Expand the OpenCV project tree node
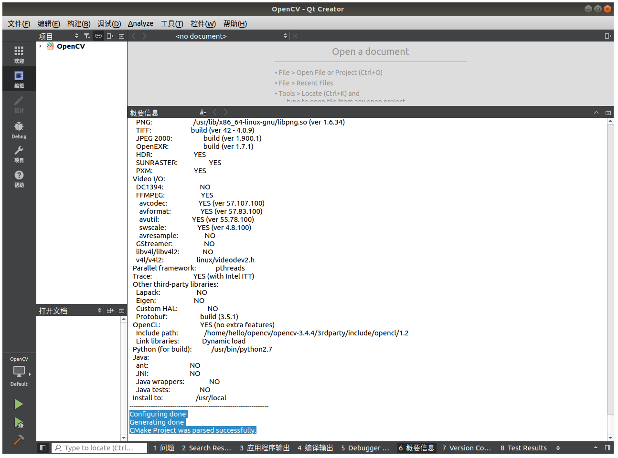The image size is (618, 458). click(41, 46)
